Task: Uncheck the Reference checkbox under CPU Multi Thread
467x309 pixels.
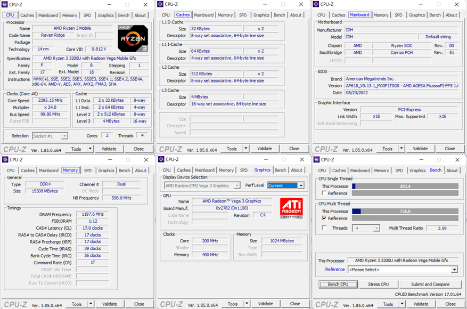Action: 324,218
